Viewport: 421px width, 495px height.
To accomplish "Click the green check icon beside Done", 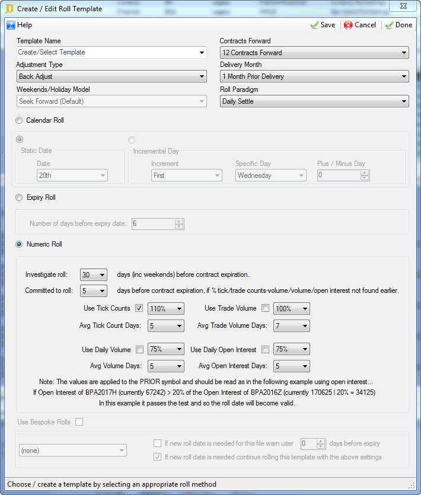I will (x=389, y=25).
